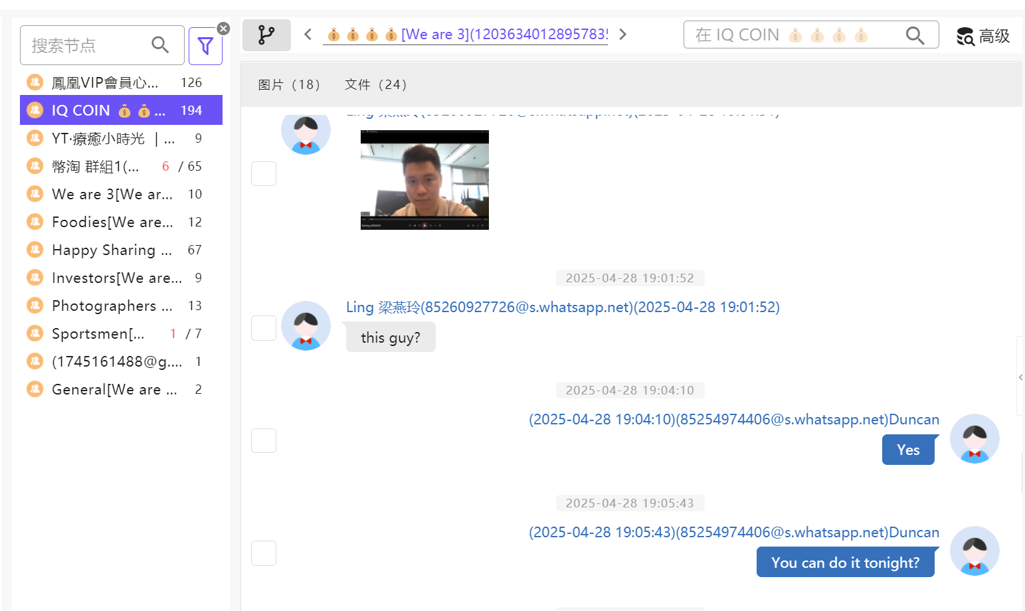Click the magnifier in node search box

[160, 45]
